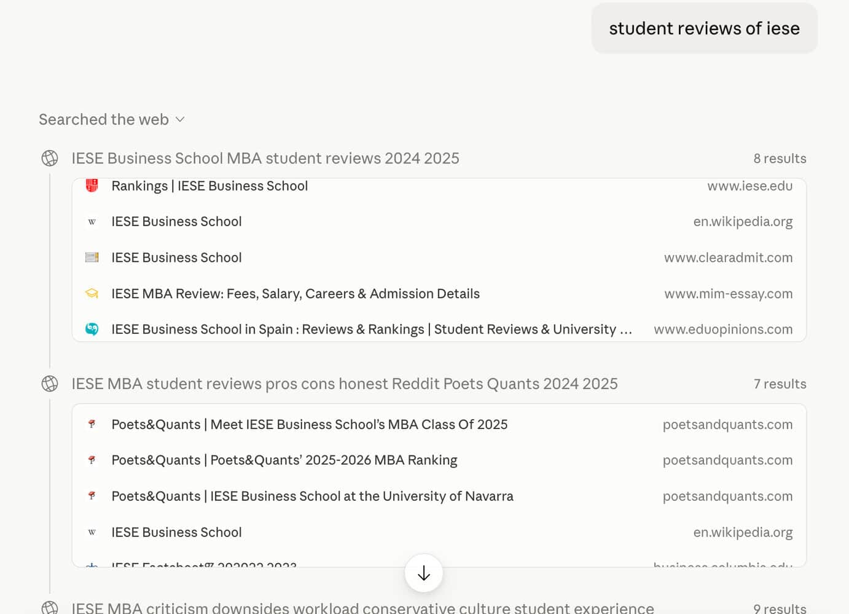Click the eduopinions teal favicon
Viewport: 849px width, 614px height.
click(92, 329)
